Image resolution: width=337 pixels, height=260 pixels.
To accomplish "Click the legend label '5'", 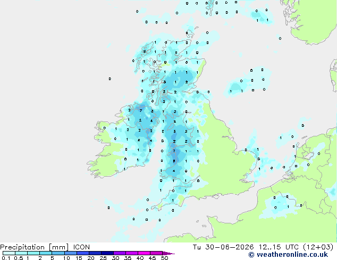I will coord(52,258).
